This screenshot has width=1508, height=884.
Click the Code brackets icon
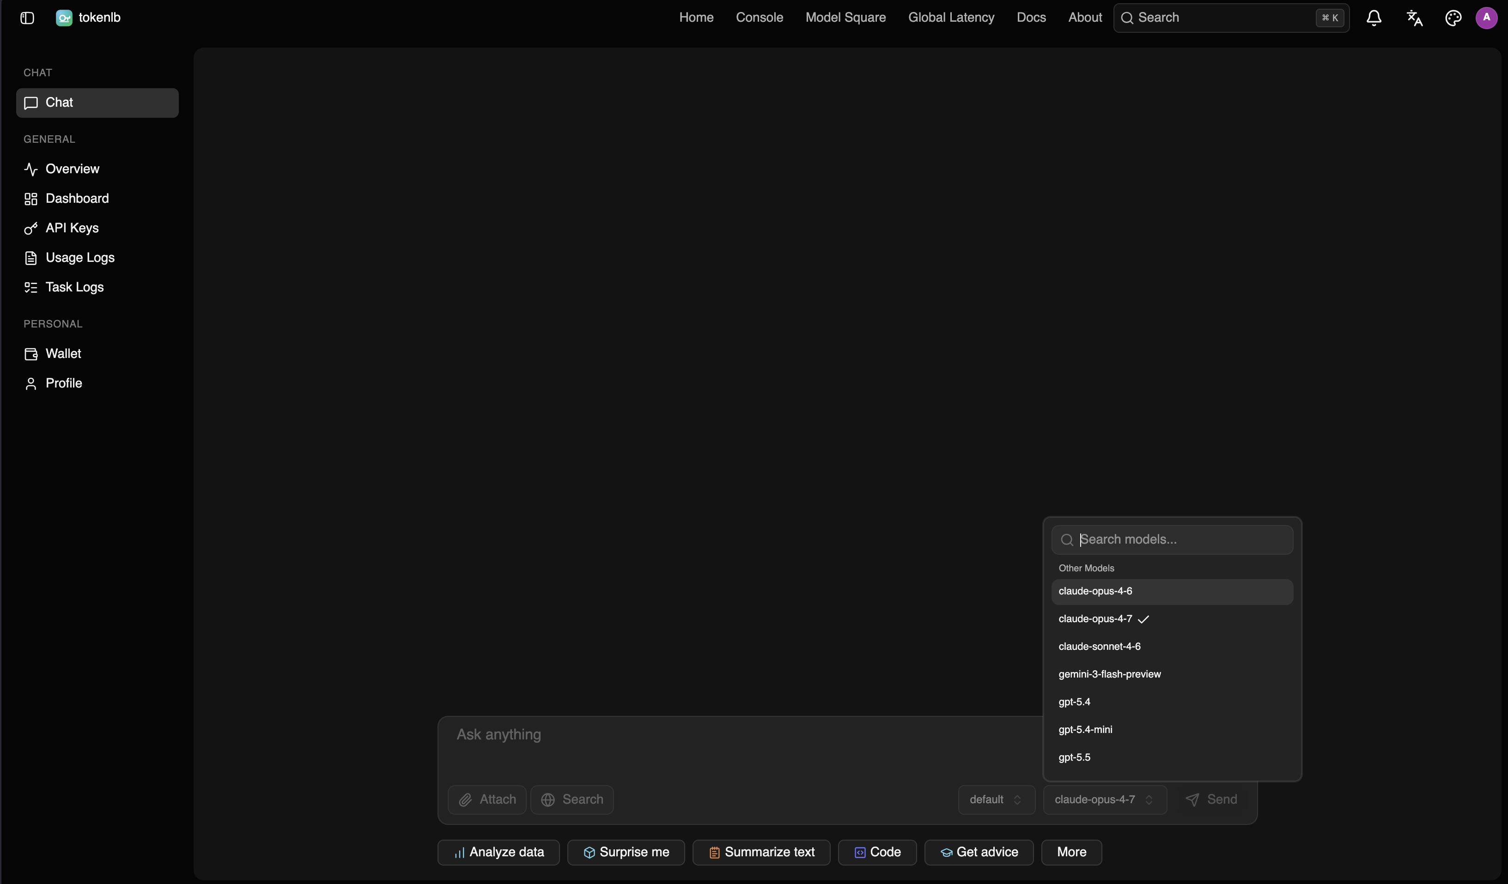click(859, 853)
